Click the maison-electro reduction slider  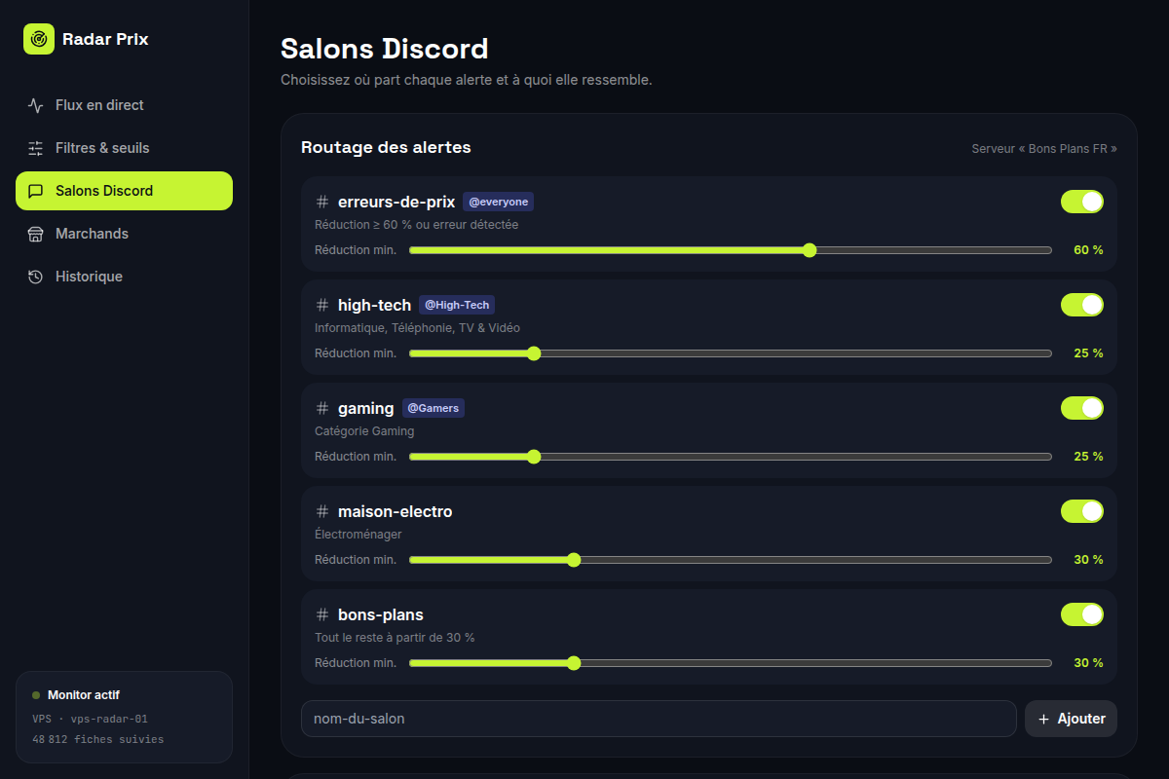[x=731, y=560]
